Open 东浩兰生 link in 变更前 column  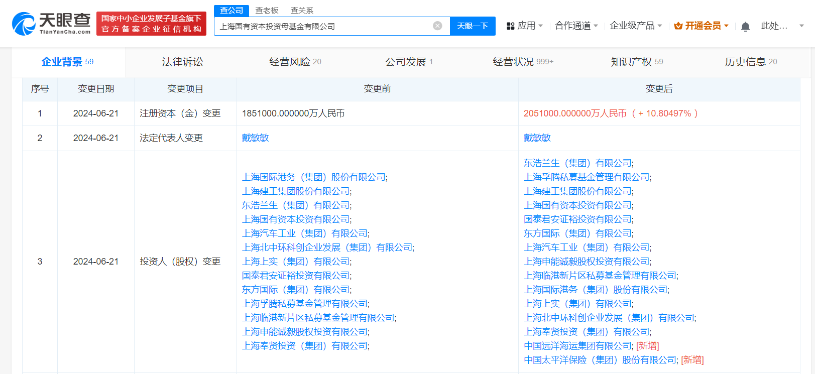click(296, 205)
